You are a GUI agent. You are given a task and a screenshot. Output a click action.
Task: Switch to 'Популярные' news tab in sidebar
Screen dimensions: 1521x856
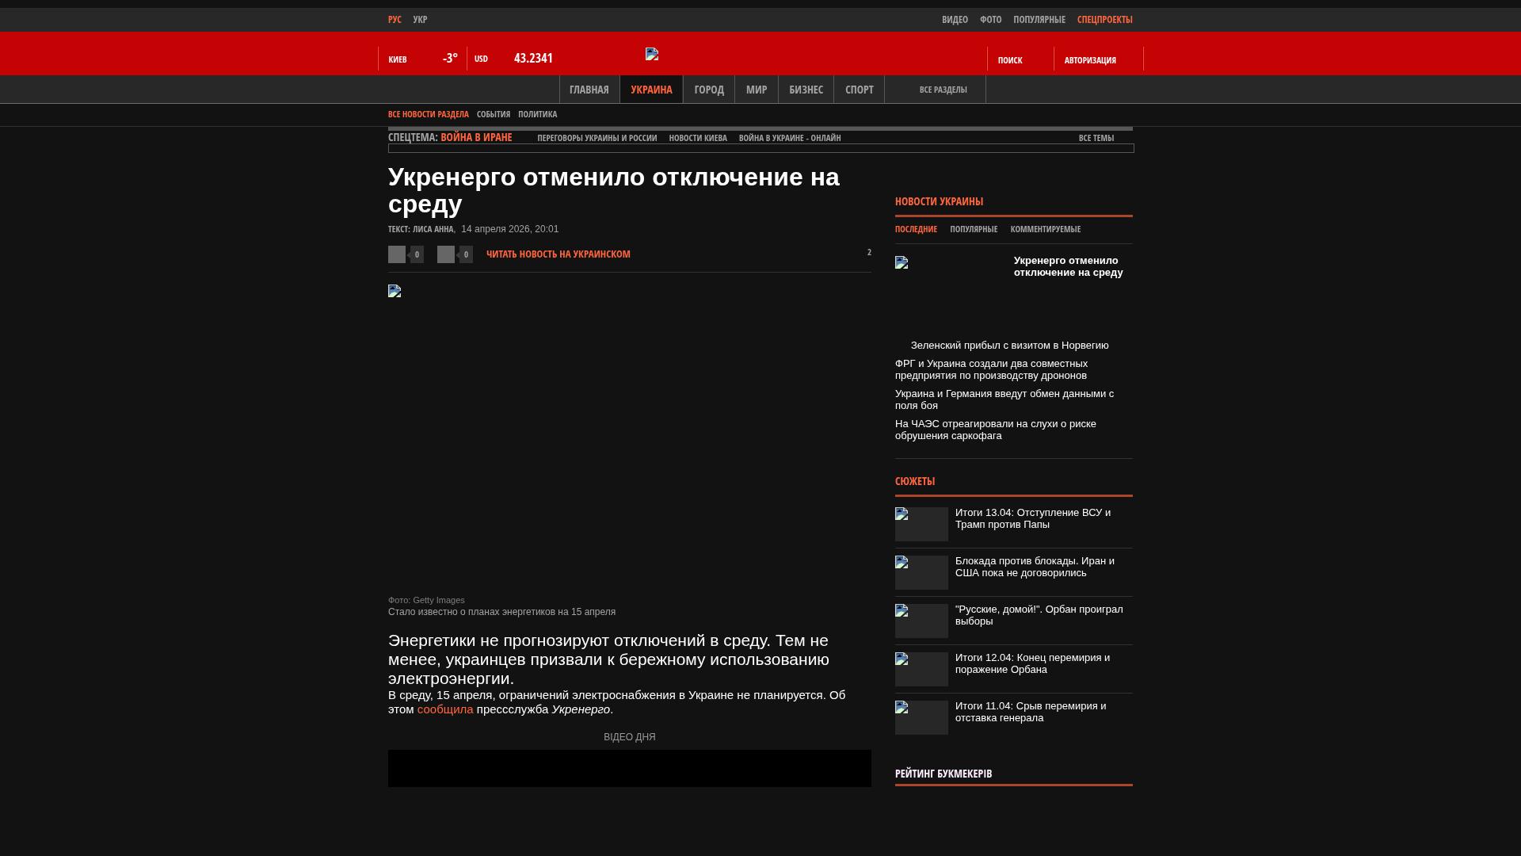[974, 229]
